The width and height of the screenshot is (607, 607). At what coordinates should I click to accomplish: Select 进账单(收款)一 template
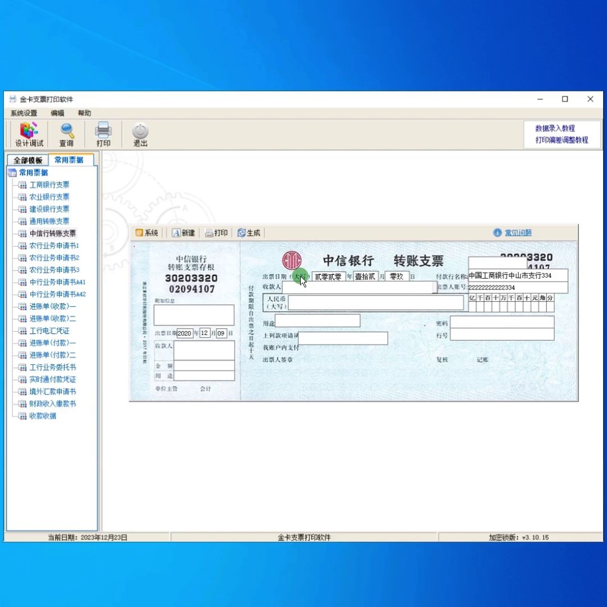tap(53, 306)
